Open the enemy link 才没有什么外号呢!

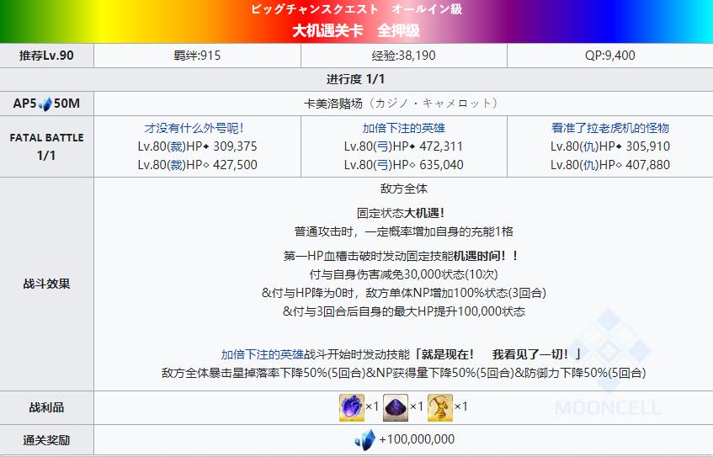click(x=197, y=128)
